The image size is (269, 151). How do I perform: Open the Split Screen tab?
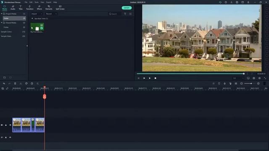[60, 8]
